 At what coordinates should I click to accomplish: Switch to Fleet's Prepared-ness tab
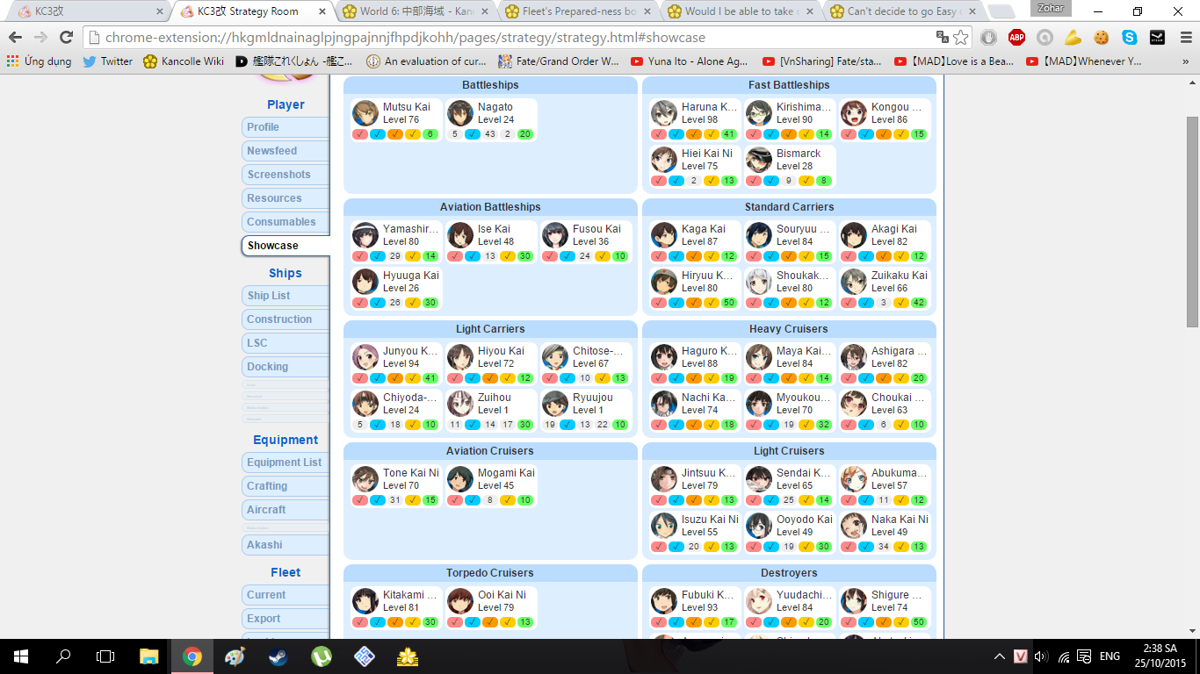pos(580,11)
